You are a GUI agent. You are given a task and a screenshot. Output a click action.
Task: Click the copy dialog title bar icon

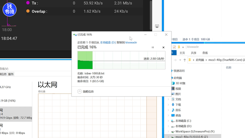click(75, 34)
